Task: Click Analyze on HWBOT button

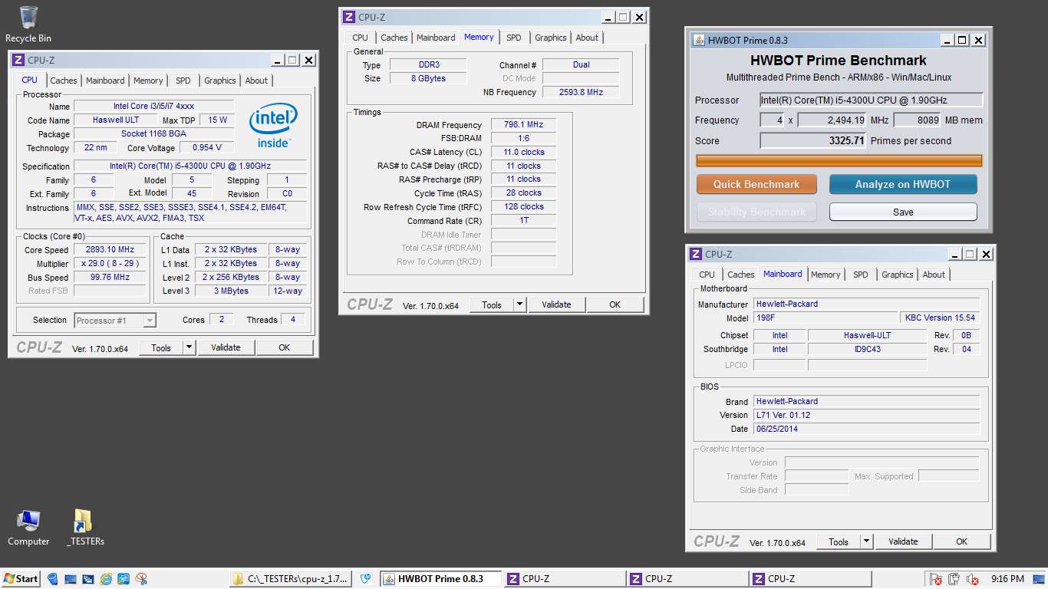Action: (903, 184)
